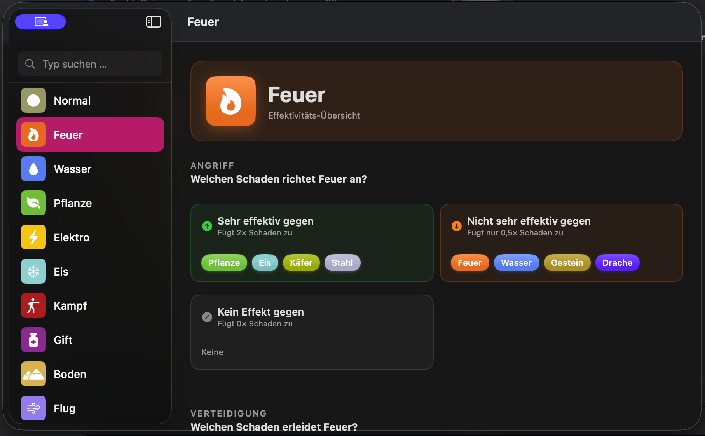This screenshot has width=705, height=436.
Task: Click the Gift bottle icon
Action: point(33,340)
